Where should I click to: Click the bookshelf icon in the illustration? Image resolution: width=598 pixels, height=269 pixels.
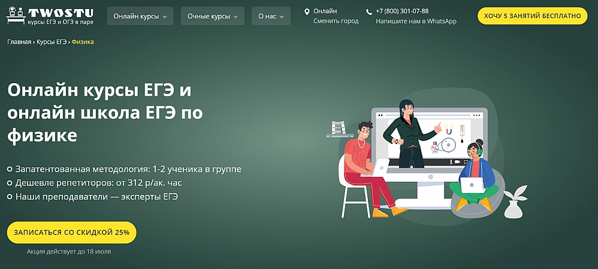[339, 129]
